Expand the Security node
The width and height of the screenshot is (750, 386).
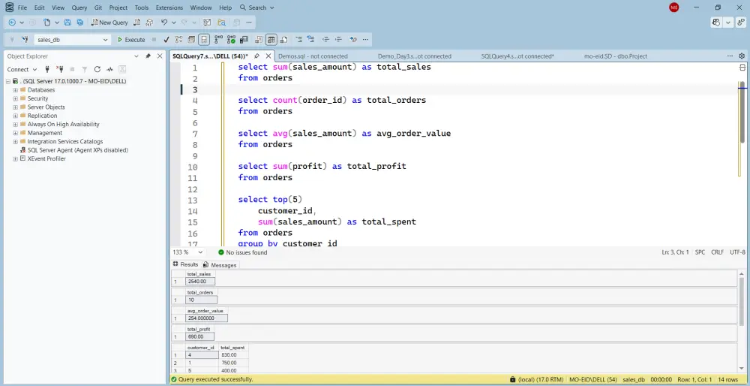pyautogui.click(x=15, y=98)
